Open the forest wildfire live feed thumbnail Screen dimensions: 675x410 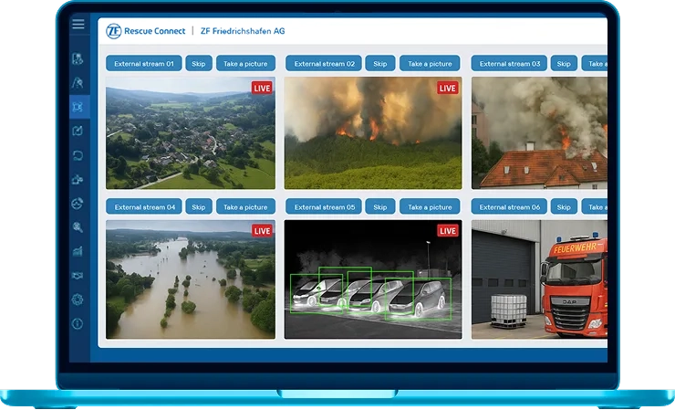click(x=372, y=134)
